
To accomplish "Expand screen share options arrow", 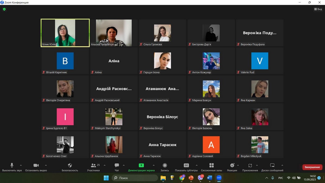I will tap(154, 165).
